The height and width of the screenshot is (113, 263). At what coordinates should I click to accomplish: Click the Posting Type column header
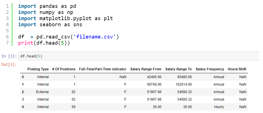click(x=38, y=69)
